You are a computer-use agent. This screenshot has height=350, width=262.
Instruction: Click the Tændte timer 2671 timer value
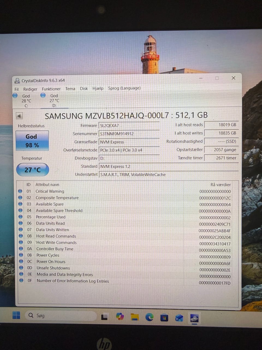[221, 158]
